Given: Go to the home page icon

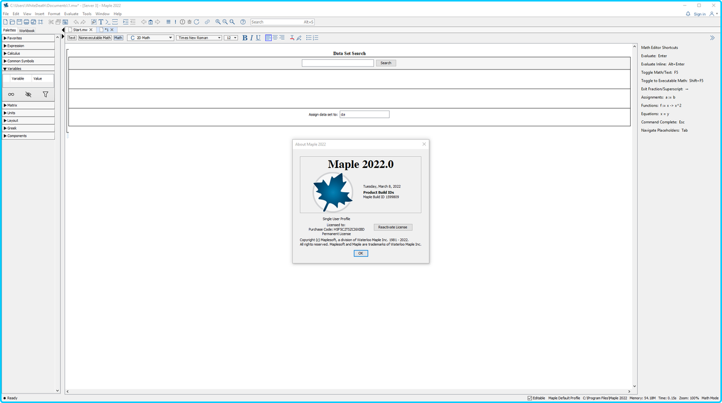Looking at the screenshot, I should [151, 22].
